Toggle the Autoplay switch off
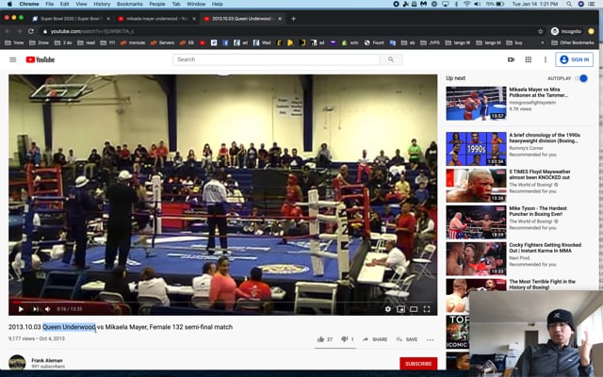603x377 pixels. point(582,78)
